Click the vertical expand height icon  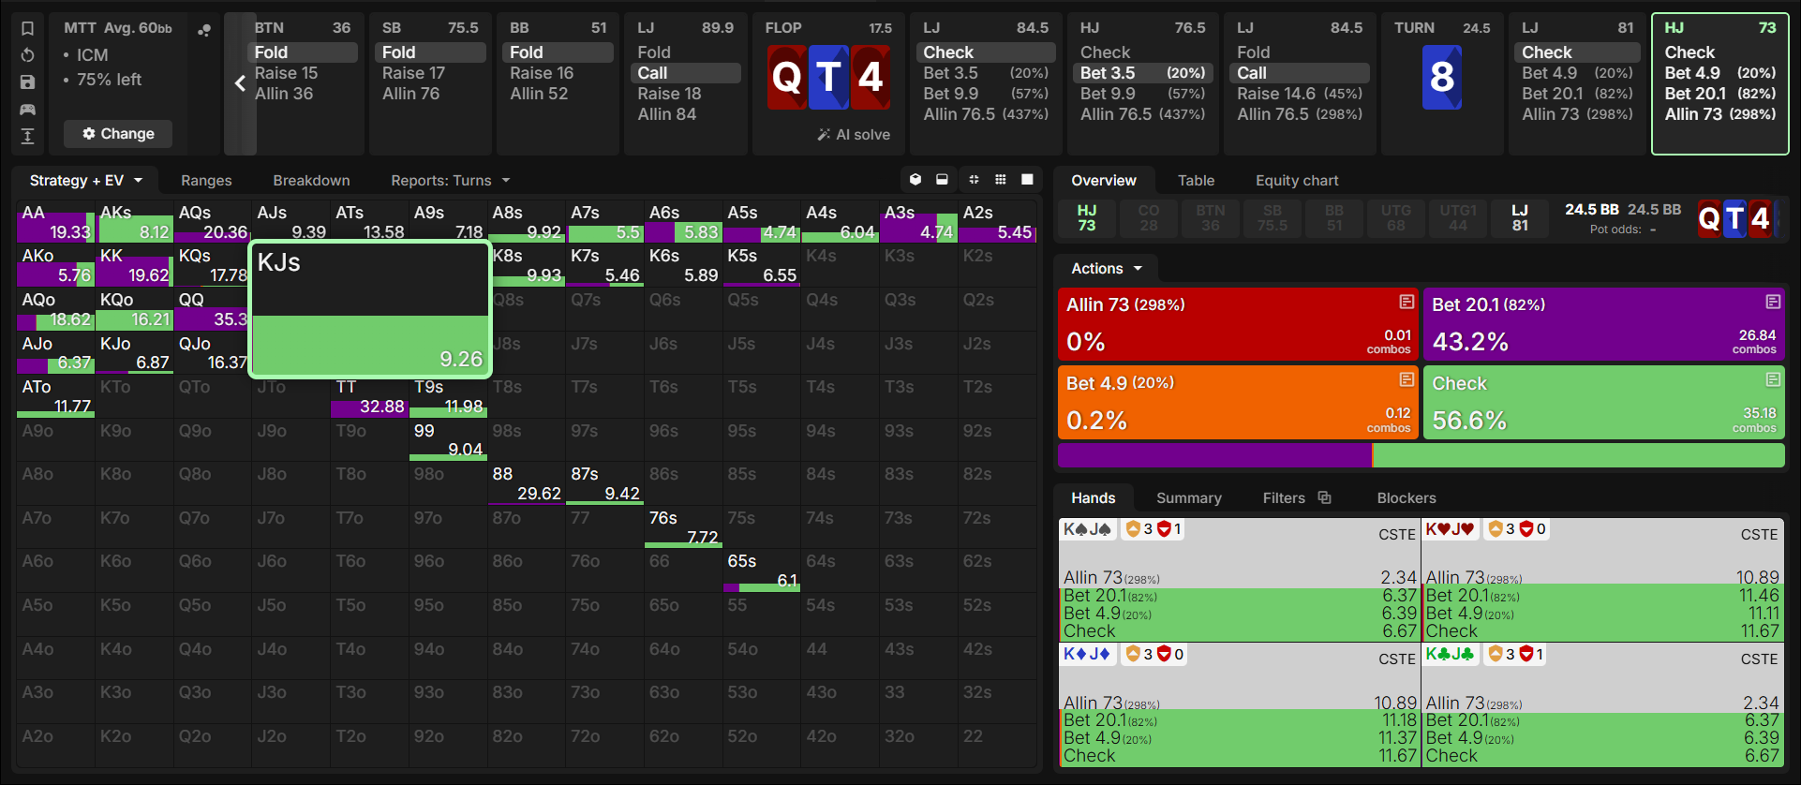click(x=27, y=137)
